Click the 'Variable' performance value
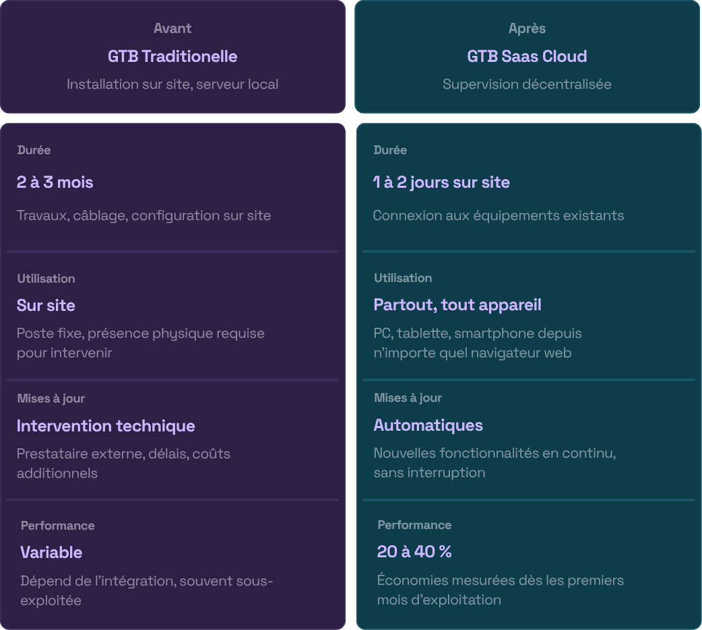 51,553
